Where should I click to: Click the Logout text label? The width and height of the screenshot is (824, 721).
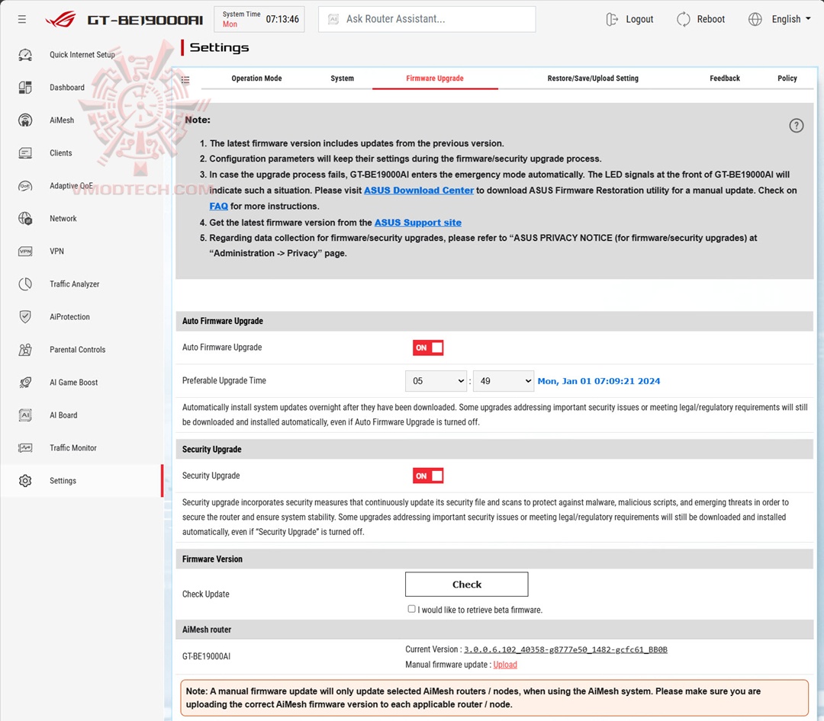pos(639,19)
